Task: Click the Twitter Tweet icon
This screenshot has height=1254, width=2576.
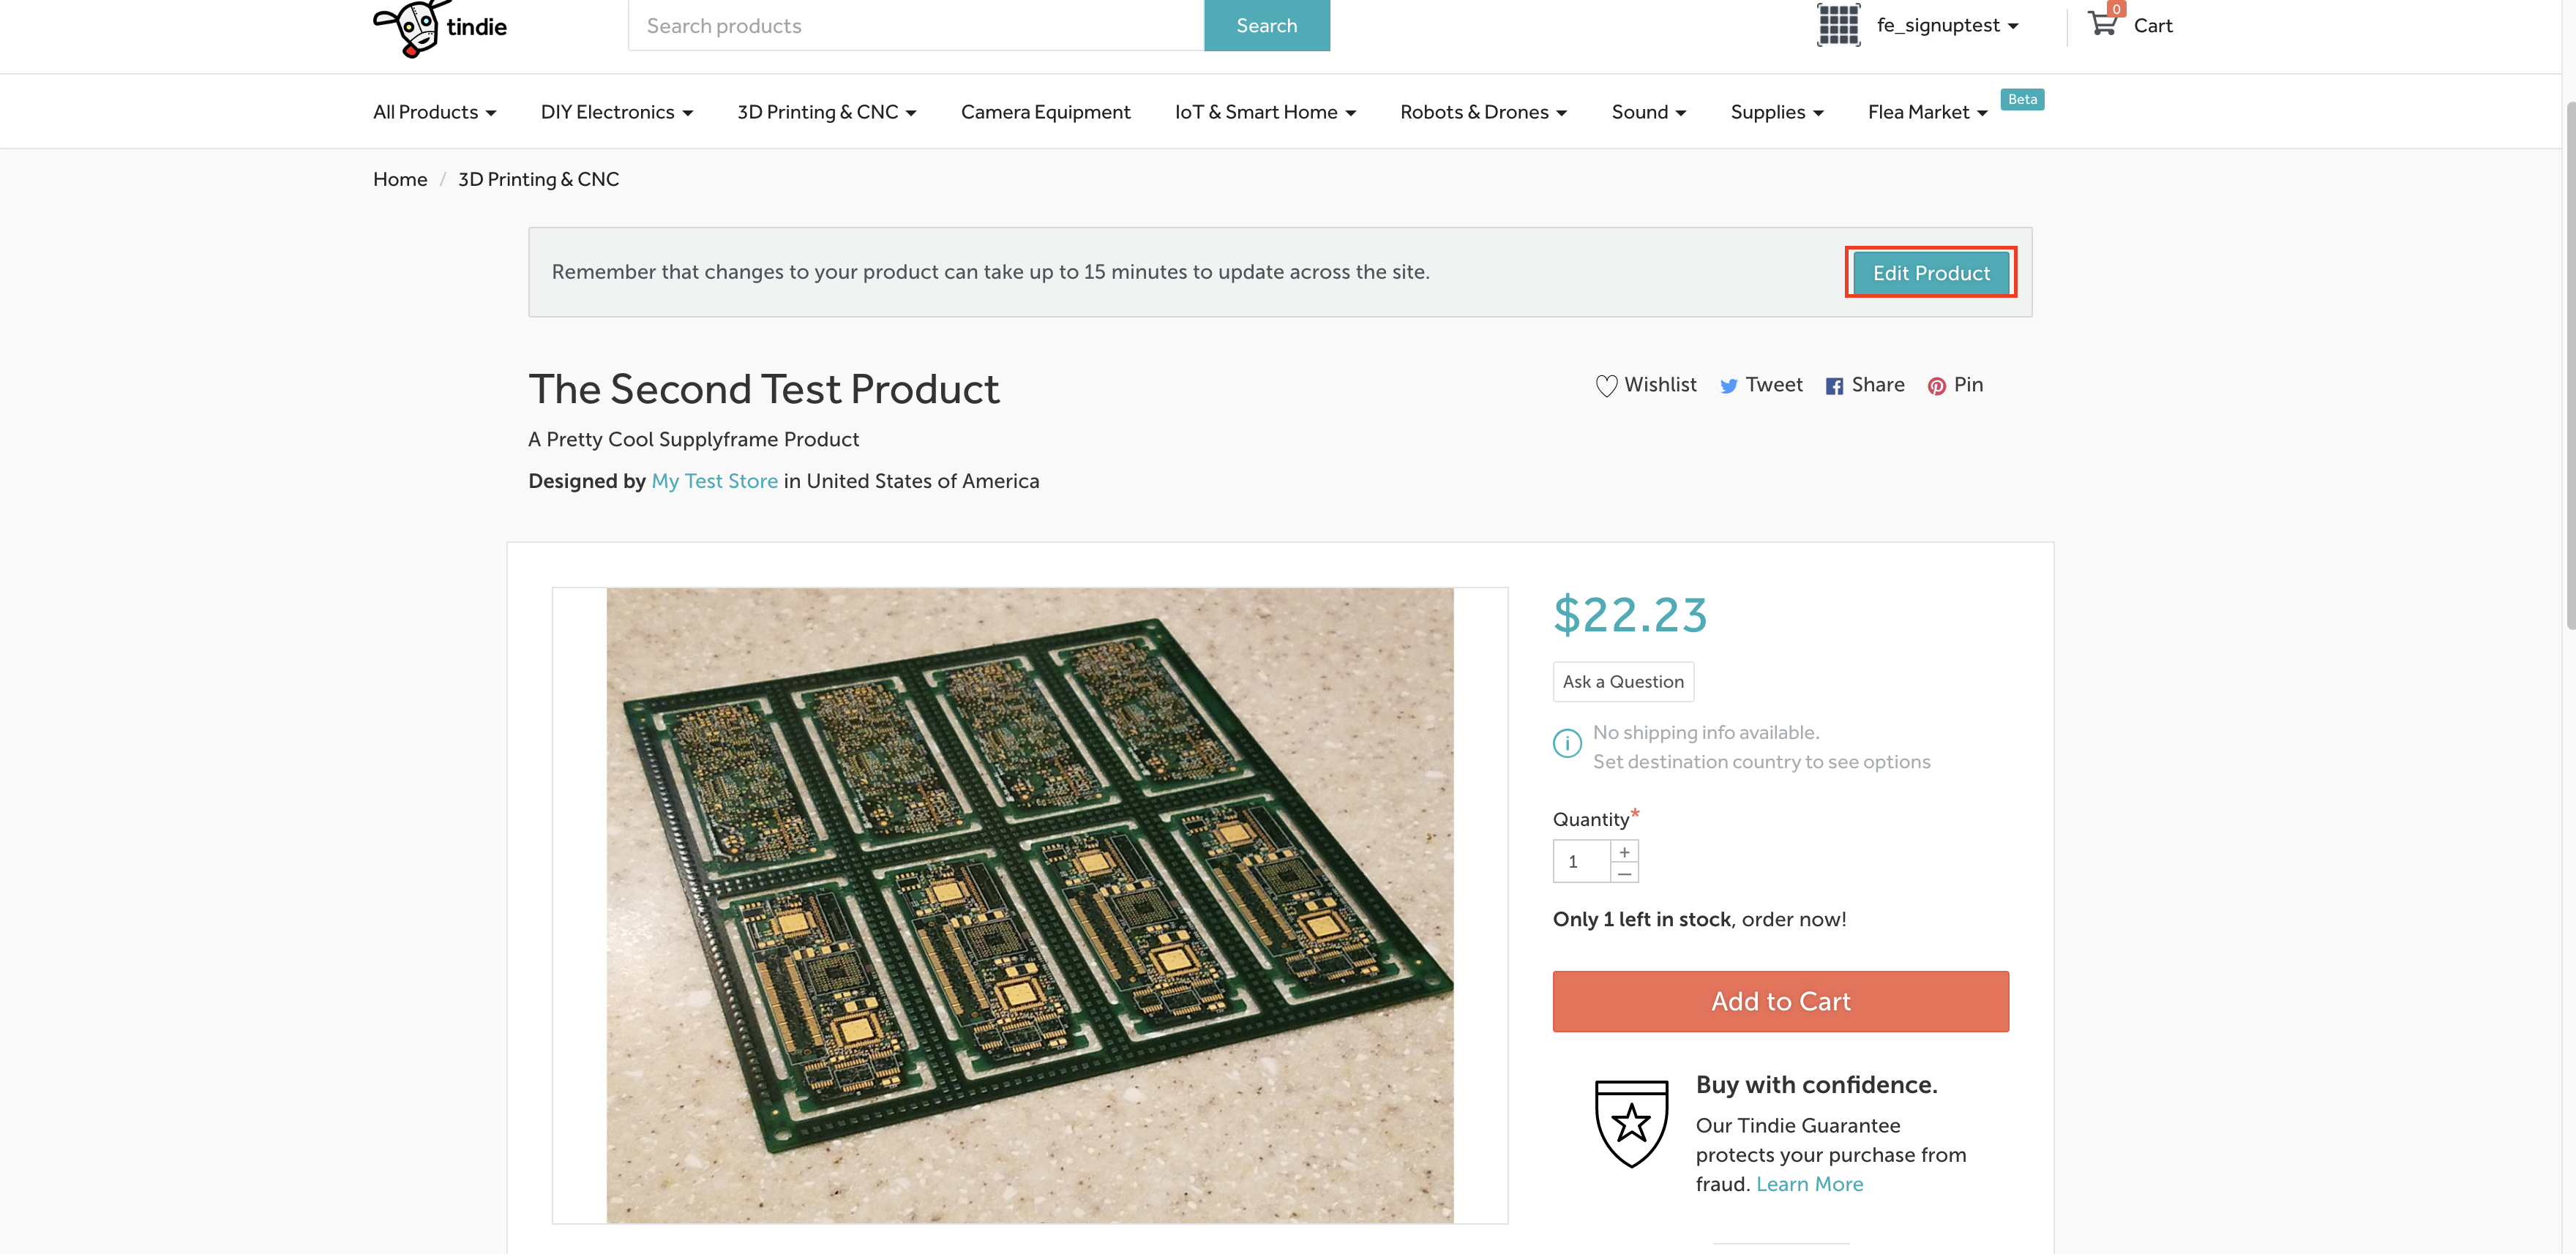Action: click(1728, 386)
